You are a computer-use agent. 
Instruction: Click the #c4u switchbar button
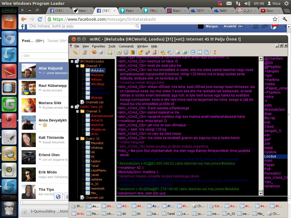tap(78, 214)
